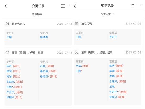Screen dimensions: 145x109
Task: Go back using left panel's back arrow
Action: 6,6
